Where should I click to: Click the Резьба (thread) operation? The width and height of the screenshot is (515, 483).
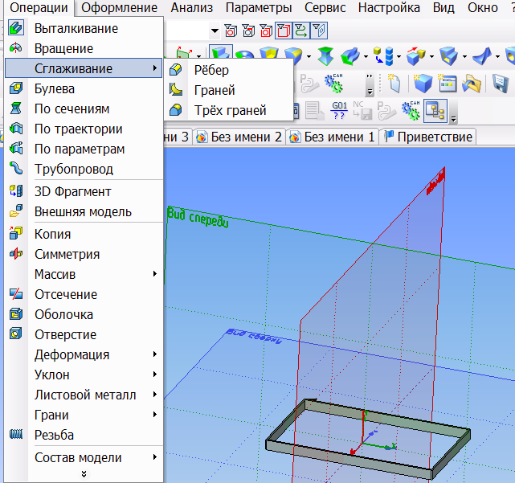(x=54, y=436)
